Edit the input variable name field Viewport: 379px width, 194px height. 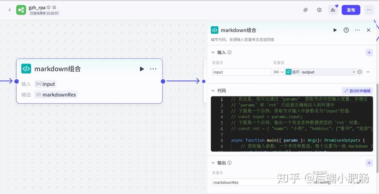pos(242,72)
